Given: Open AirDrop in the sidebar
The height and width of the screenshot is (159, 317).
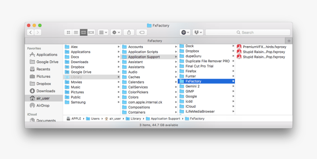Looking at the screenshot, I should 43,106.
